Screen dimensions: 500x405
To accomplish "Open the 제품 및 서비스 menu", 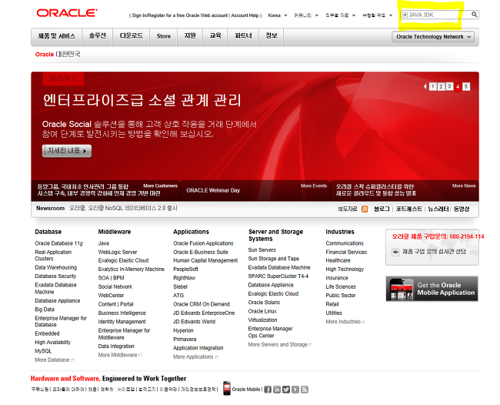I will [57, 36].
